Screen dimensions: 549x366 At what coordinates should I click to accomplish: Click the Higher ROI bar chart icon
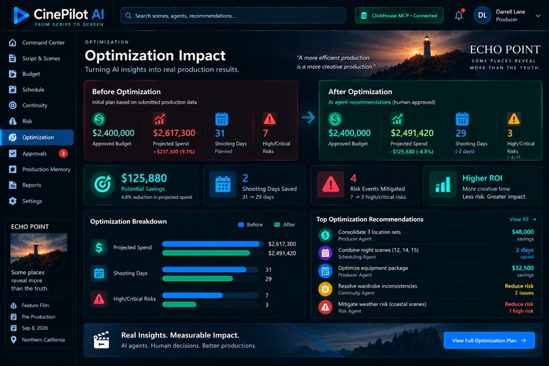point(443,184)
